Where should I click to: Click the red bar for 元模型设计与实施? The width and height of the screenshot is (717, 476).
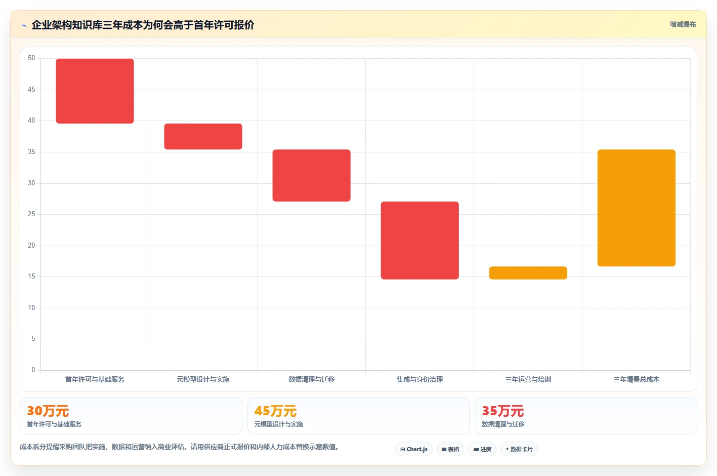point(203,137)
